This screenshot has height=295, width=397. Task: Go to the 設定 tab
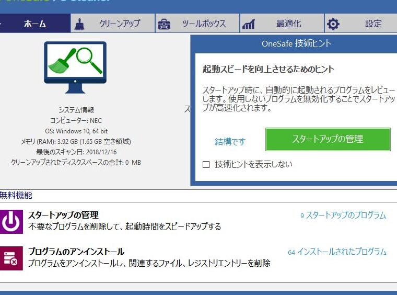tap(373, 24)
